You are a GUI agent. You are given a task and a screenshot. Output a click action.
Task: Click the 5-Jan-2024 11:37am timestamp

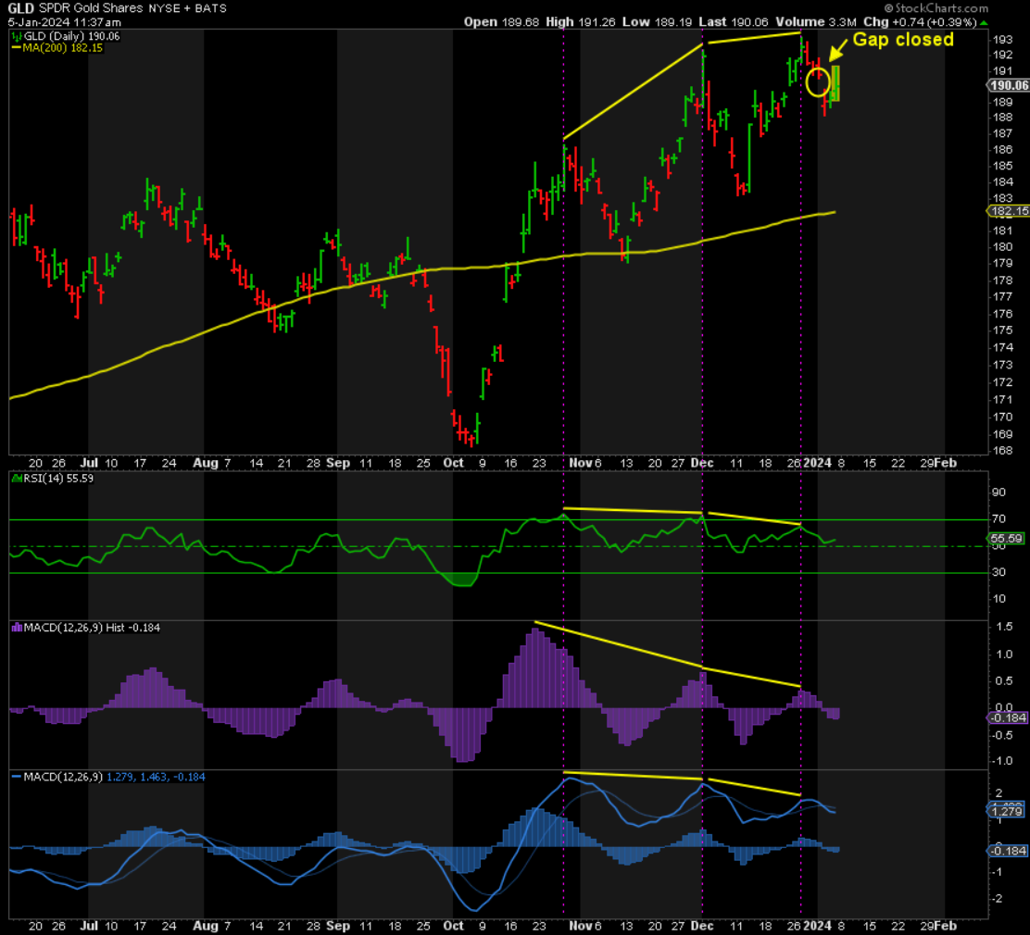65,21
